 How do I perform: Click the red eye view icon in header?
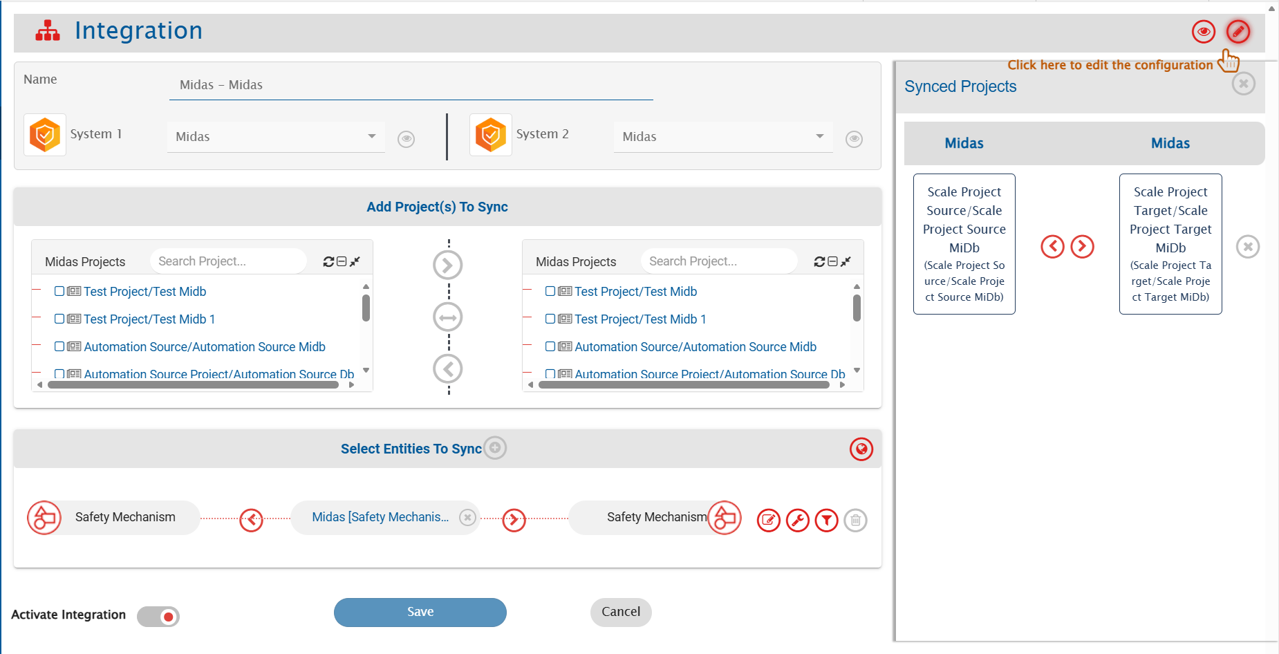click(x=1203, y=32)
